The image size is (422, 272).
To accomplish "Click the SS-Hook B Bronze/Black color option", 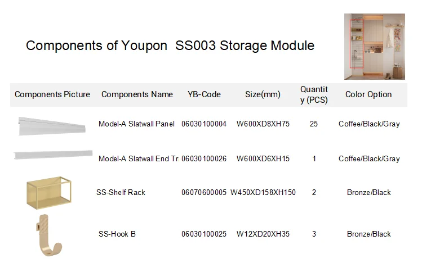I will pos(369,234).
